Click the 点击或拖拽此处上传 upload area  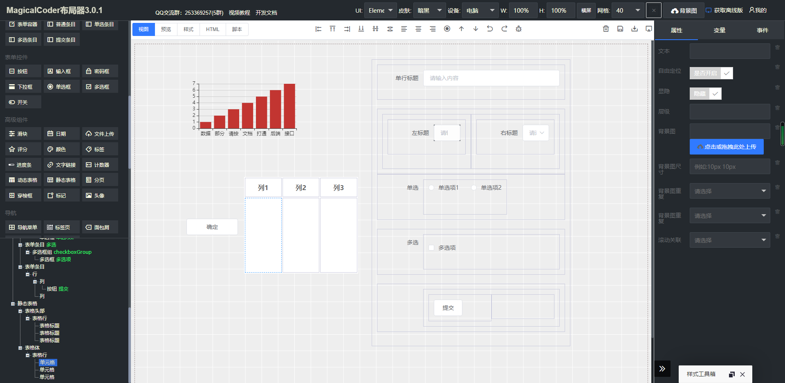click(x=727, y=147)
